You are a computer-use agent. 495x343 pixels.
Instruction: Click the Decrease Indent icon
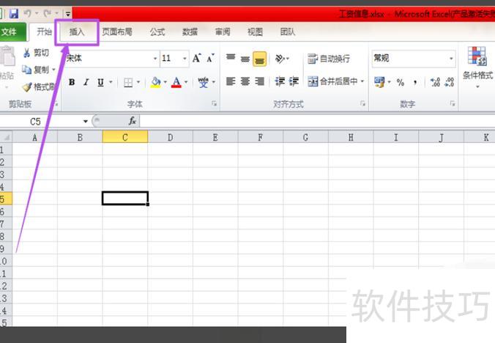point(280,82)
